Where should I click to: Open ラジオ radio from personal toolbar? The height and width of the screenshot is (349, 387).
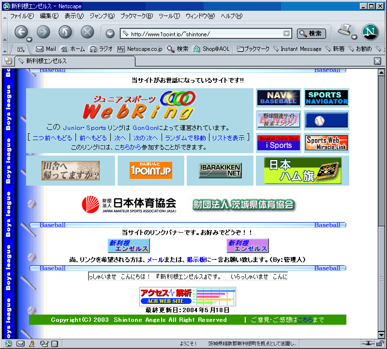101,49
